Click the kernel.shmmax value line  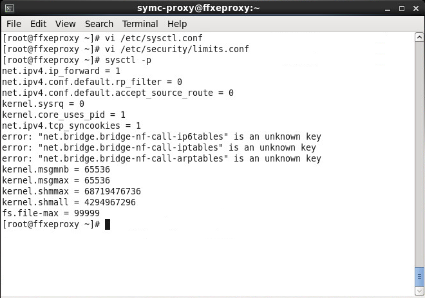click(71, 191)
